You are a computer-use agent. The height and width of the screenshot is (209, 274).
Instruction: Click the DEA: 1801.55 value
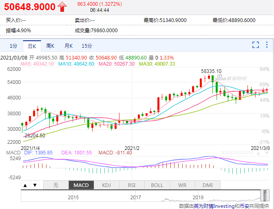coord(76,153)
